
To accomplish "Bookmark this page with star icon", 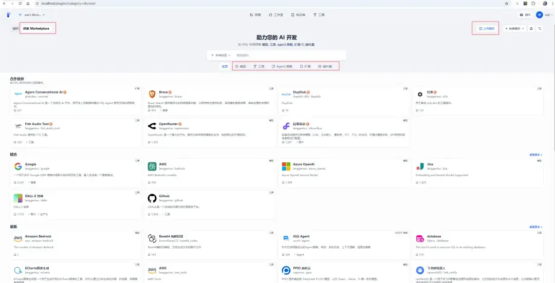I will click(507, 4).
